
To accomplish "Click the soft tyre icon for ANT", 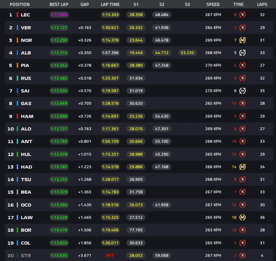I will [243, 141].
